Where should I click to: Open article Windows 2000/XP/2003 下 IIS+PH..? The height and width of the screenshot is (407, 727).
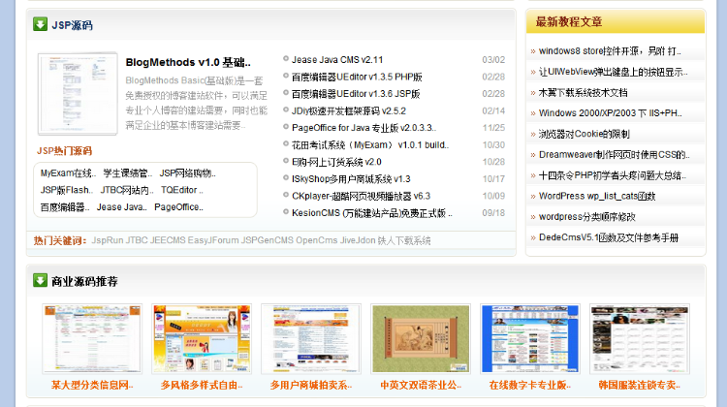tap(610, 113)
